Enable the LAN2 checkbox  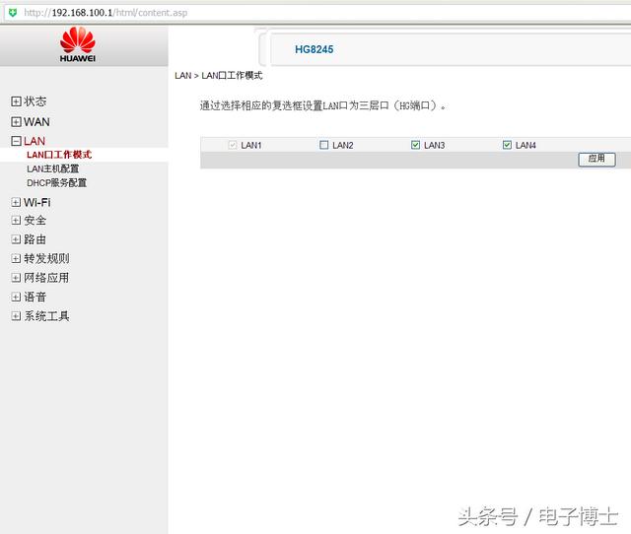[x=324, y=145]
